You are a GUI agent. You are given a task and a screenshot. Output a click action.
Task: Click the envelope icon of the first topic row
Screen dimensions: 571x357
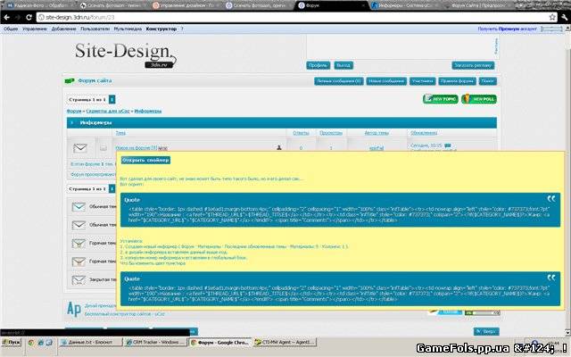[x=80, y=148]
